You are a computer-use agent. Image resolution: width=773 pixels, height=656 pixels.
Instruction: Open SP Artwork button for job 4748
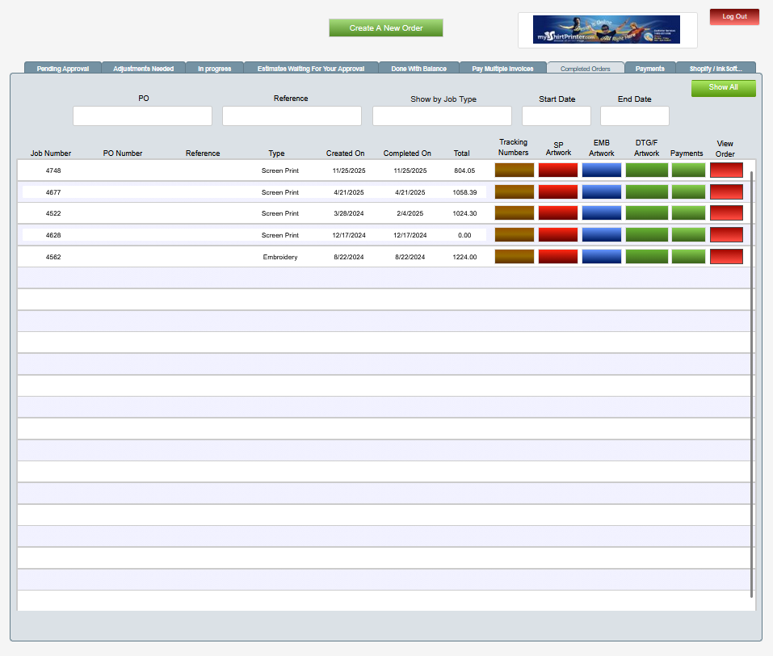click(558, 170)
